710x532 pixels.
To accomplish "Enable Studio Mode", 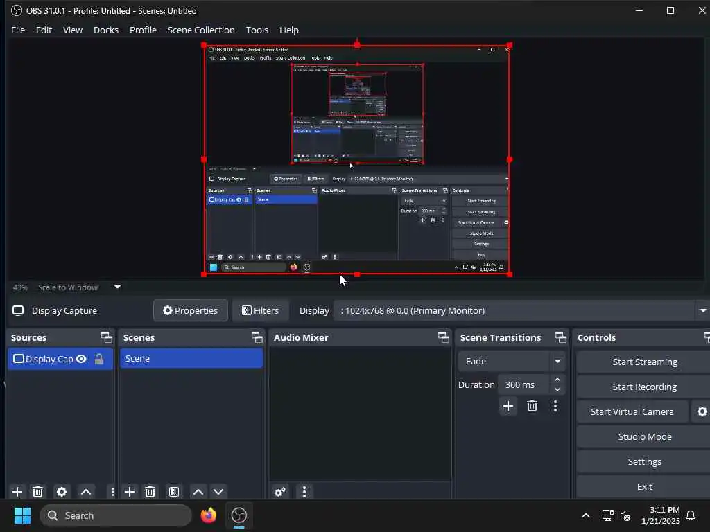I will coord(644,436).
